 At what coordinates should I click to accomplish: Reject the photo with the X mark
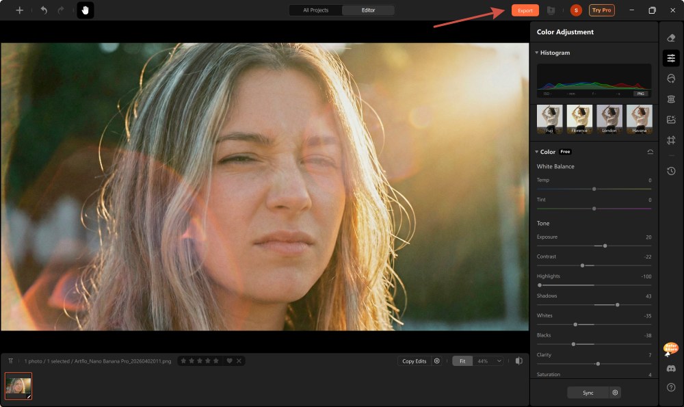239,360
